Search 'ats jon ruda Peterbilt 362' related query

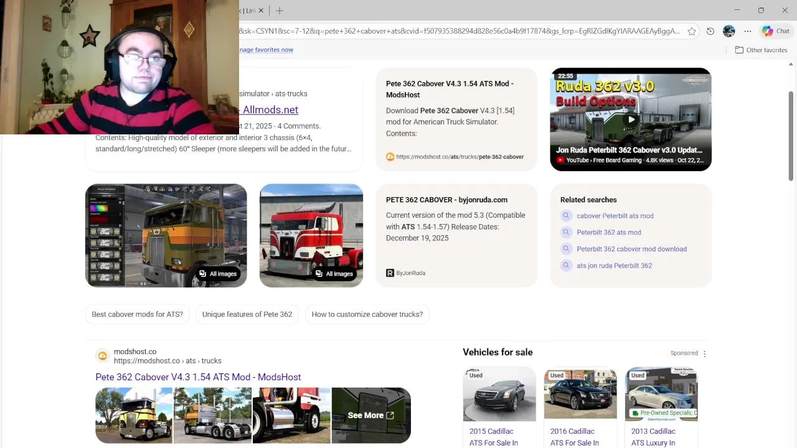coord(615,266)
